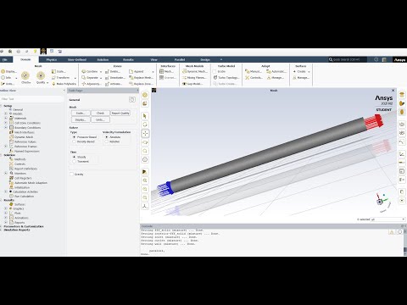Click the Filter Text field in the outline
Viewport: 407px width, 305px height.
32,99
